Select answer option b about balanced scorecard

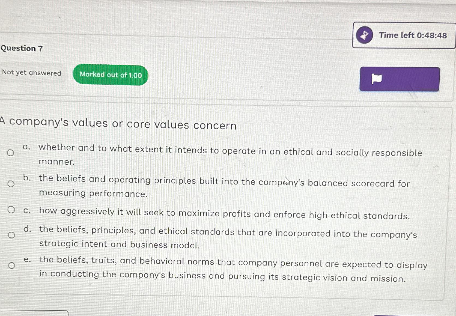coord(10,184)
